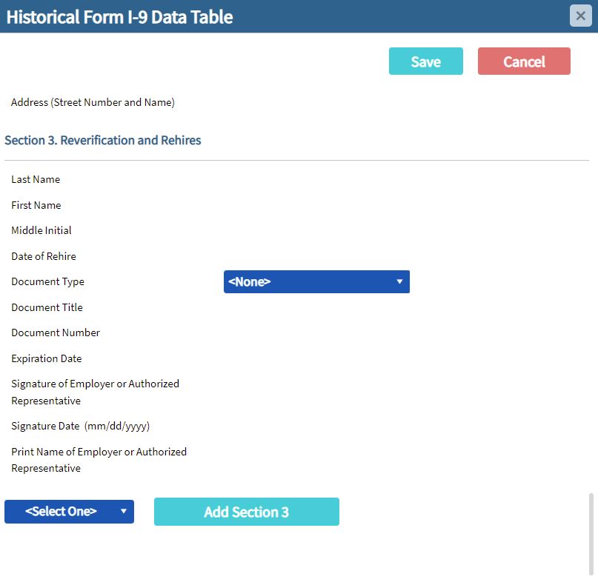Click the Date of Rehire label
This screenshot has height=585, width=598.
[44, 256]
